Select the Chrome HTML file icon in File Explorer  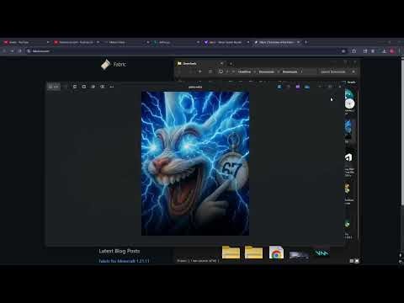276,252
